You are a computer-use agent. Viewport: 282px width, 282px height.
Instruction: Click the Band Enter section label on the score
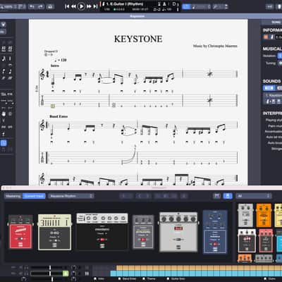click(x=59, y=116)
